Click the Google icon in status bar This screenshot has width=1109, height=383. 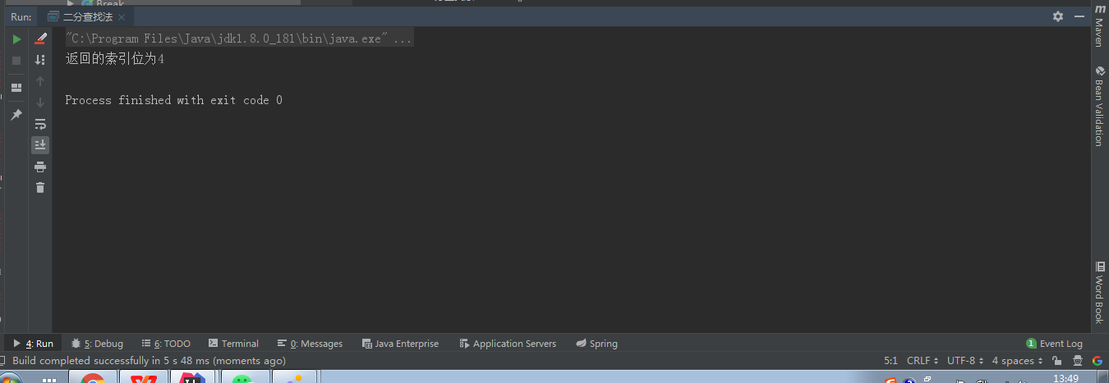[x=1097, y=361]
